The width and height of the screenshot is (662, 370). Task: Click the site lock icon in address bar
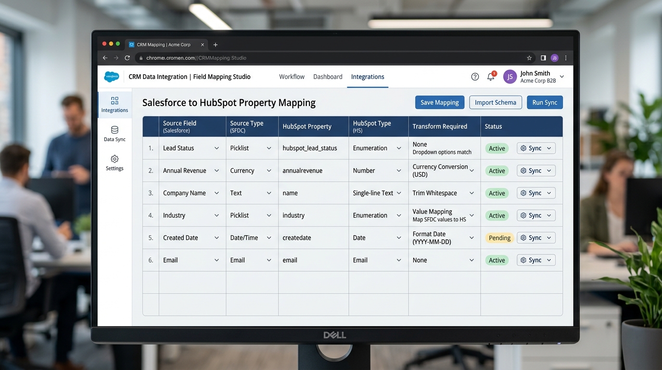click(141, 58)
